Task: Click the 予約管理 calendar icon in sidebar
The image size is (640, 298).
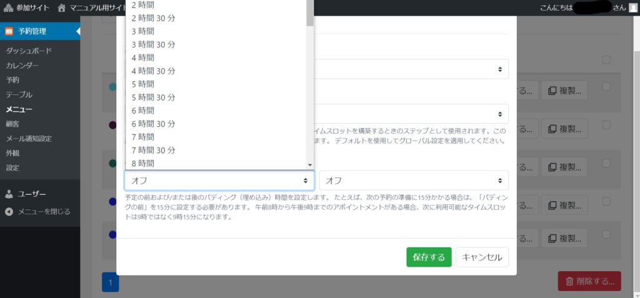Action: [9, 31]
